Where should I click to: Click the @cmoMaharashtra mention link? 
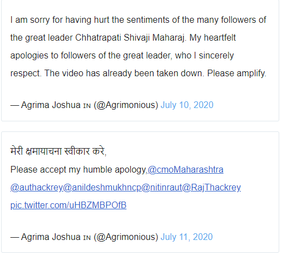pyautogui.click(x=186, y=170)
